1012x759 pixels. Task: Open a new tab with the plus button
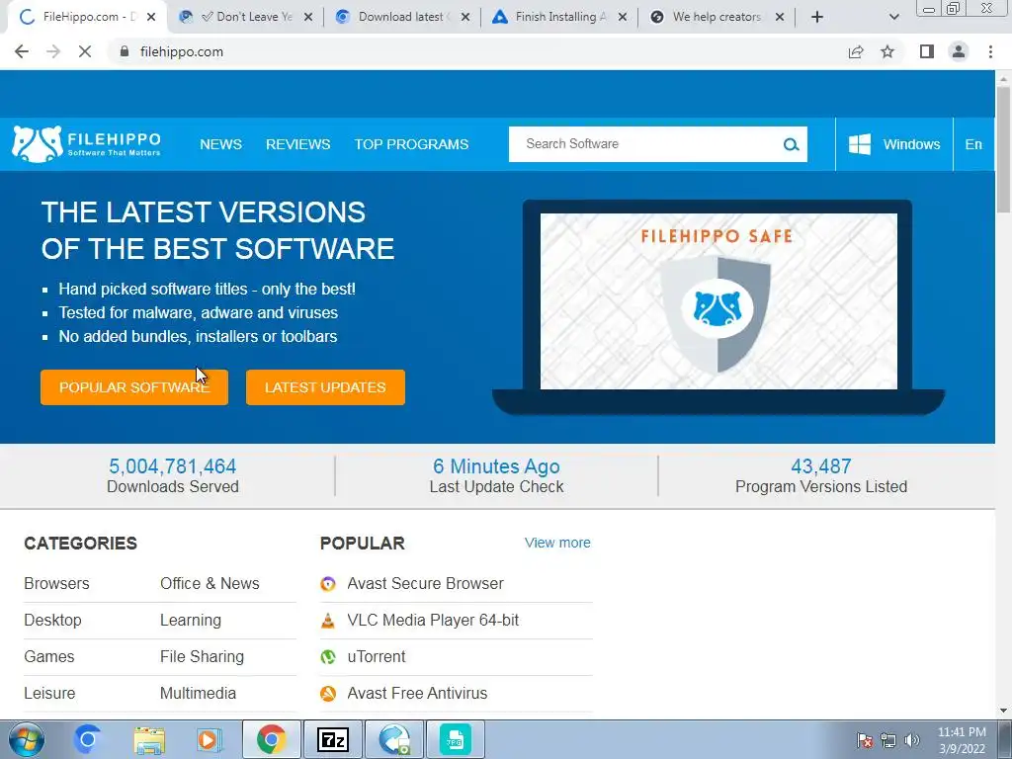817,17
